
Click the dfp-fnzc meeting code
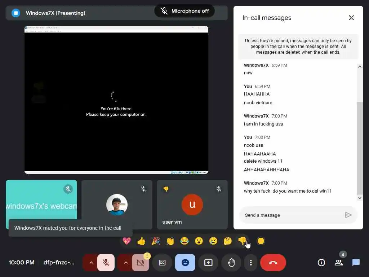coord(59,263)
